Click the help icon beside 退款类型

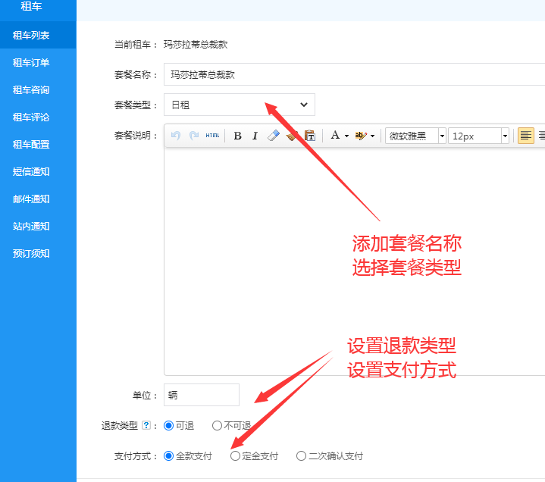pyautogui.click(x=146, y=426)
